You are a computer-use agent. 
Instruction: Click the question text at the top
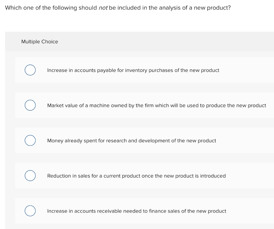coord(117,7)
